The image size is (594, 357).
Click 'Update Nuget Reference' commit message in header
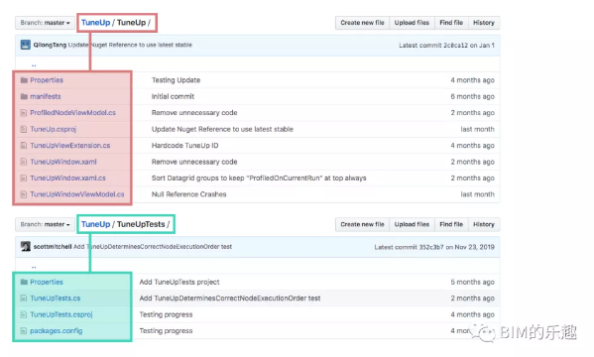(x=130, y=45)
